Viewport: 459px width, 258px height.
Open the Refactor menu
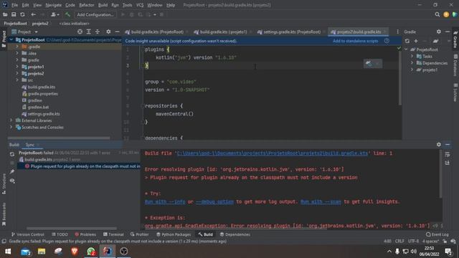point(87,5)
